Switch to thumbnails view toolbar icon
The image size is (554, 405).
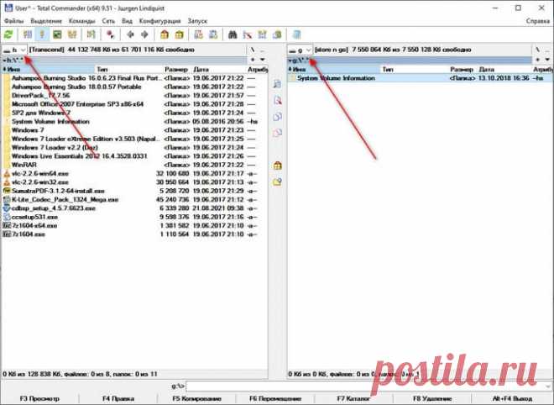click(57, 34)
